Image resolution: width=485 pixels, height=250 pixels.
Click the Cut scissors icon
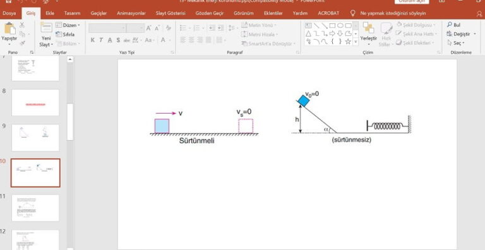point(22,25)
